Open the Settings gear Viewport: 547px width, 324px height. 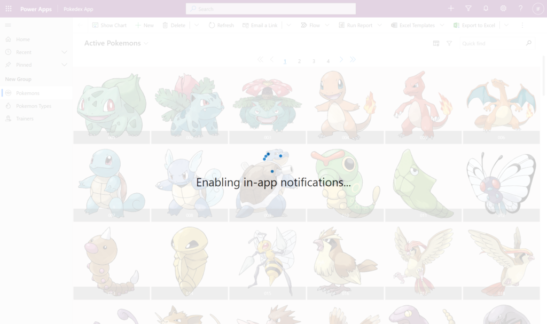click(x=503, y=9)
